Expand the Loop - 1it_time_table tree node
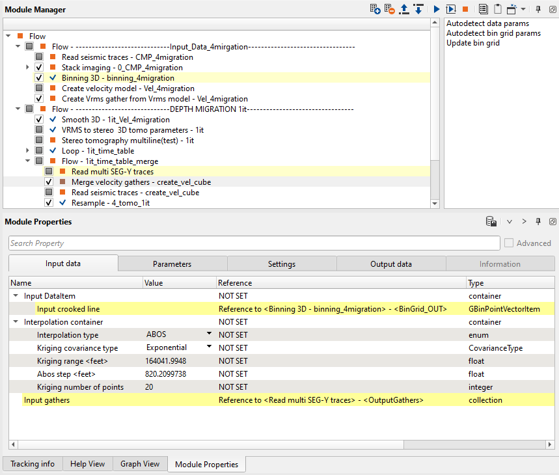The height and width of the screenshot is (475, 559). tap(27, 151)
